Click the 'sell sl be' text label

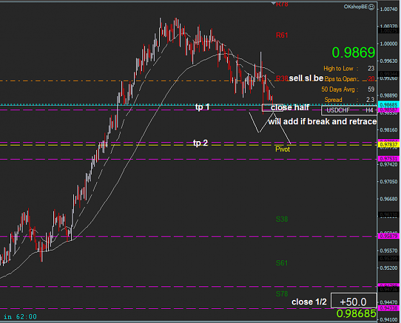tap(306, 78)
